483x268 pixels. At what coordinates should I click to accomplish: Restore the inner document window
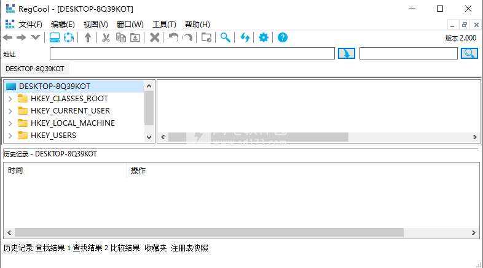[x=465, y=25]
